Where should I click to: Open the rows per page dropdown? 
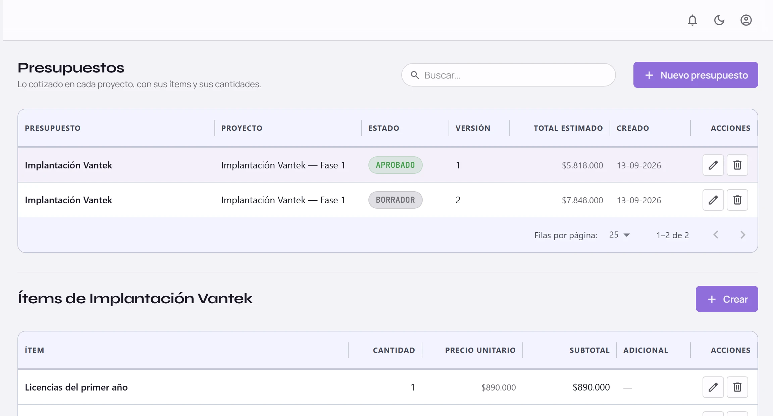[620, 235]
